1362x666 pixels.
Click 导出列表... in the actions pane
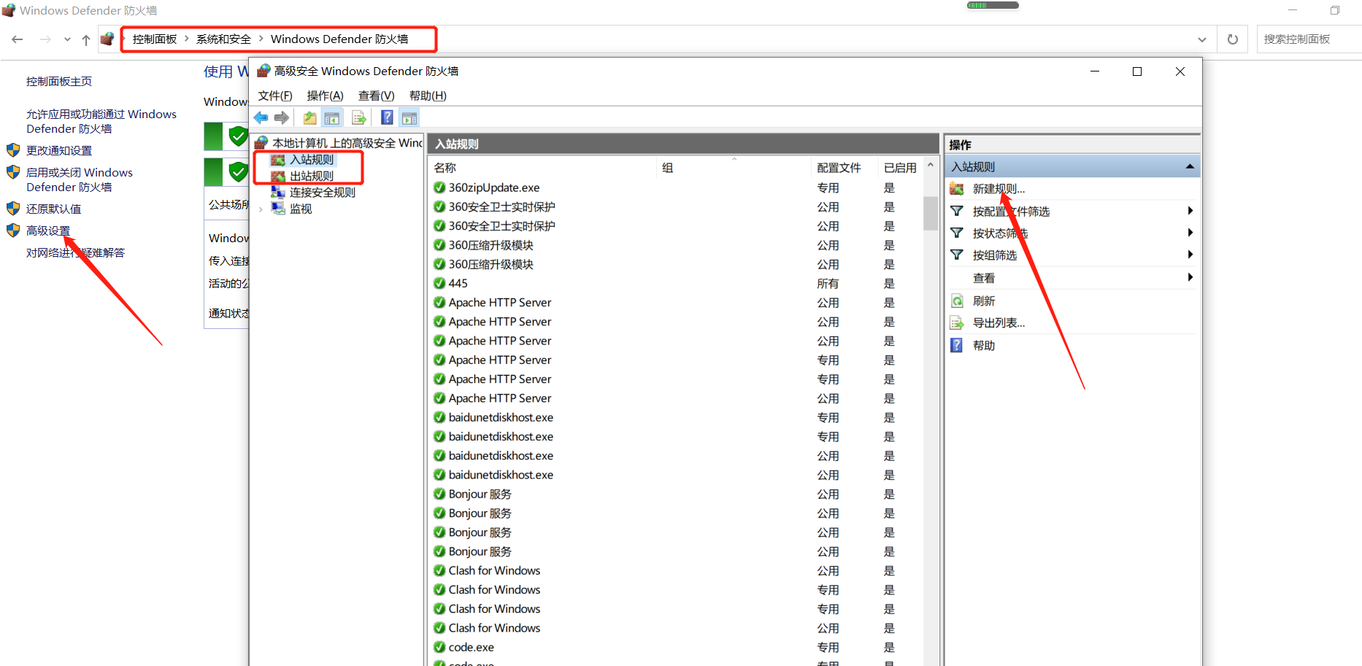click(x=999, y=323)
